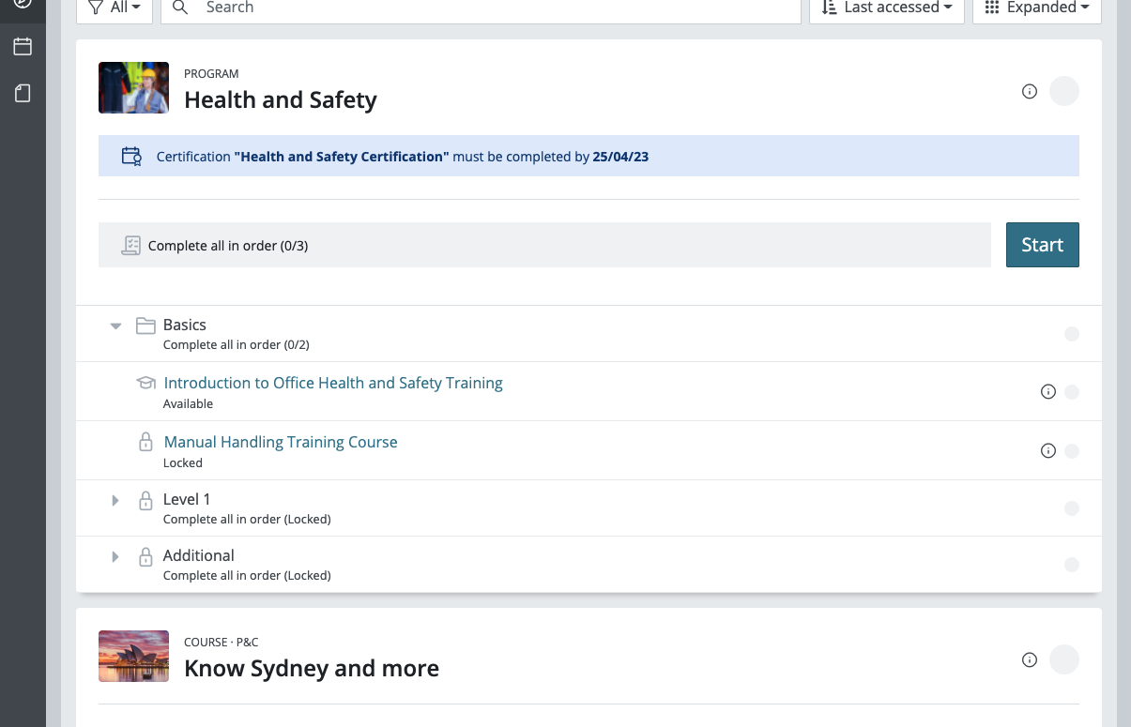The width and height of the screenshot is (1131, 727).
Task: Click the lock icon on Manual Handling Training Course
Action: [145, 441]
